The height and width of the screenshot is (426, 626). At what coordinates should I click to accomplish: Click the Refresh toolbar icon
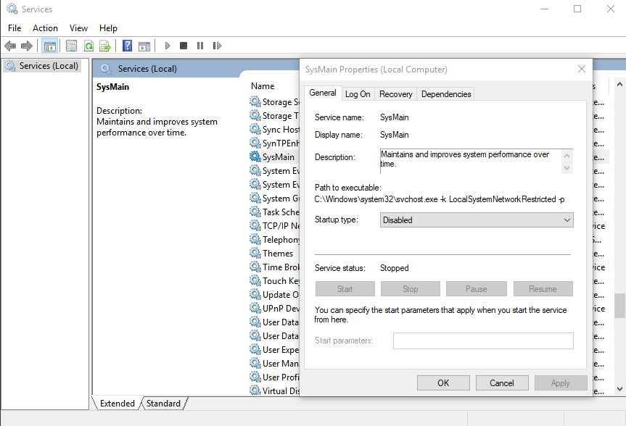point(88,46)
